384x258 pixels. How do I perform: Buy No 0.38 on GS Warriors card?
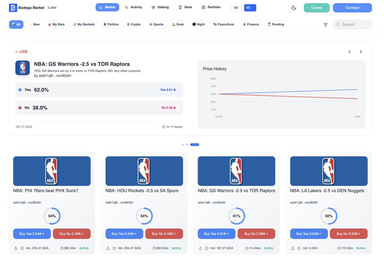256,234
